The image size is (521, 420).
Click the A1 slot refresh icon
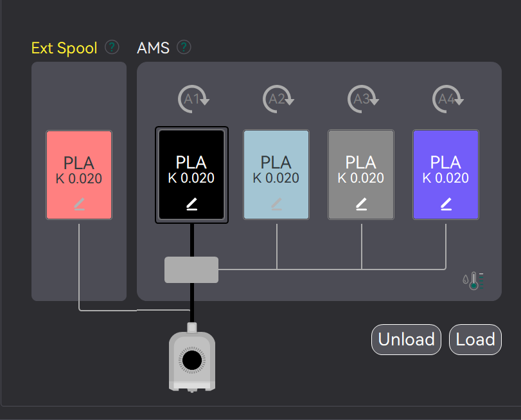pyautogui.click(x=193, y=99)
